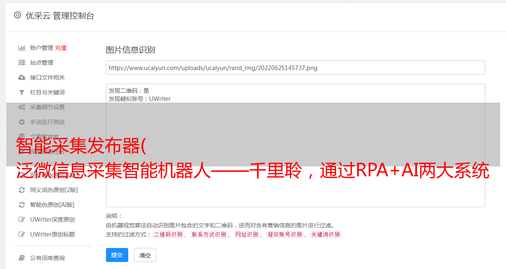The width and height of the screenshot is (506, 269).
Task: Open UWriter原创标题 from the sidebar
Action: point(52,234)
